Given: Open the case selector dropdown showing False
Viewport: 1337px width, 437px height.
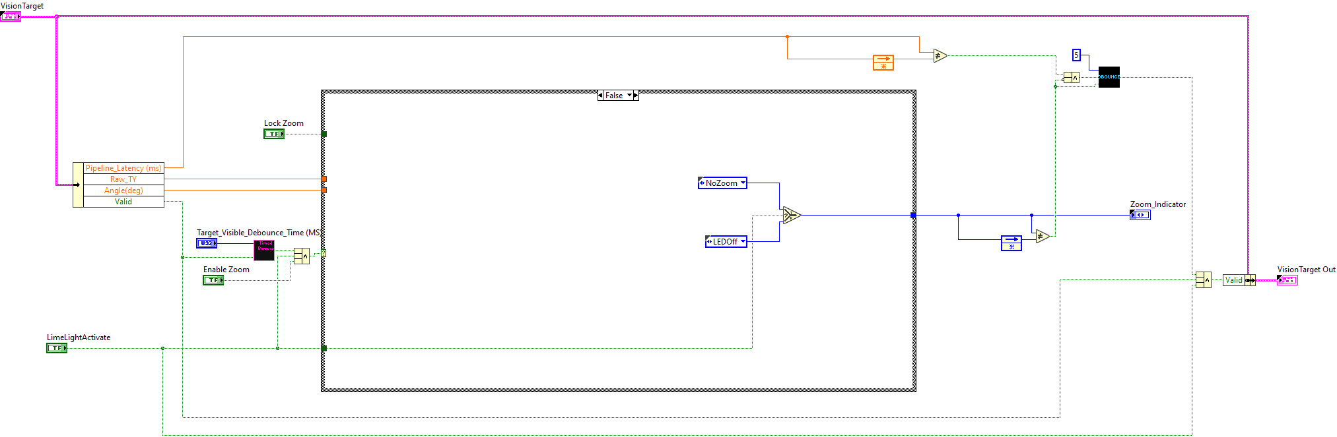Looking at the screenshot, I should pos(629,96).
